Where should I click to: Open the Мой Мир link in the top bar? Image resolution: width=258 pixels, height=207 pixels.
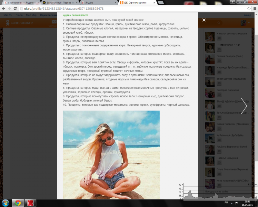[x=31, y=15]
